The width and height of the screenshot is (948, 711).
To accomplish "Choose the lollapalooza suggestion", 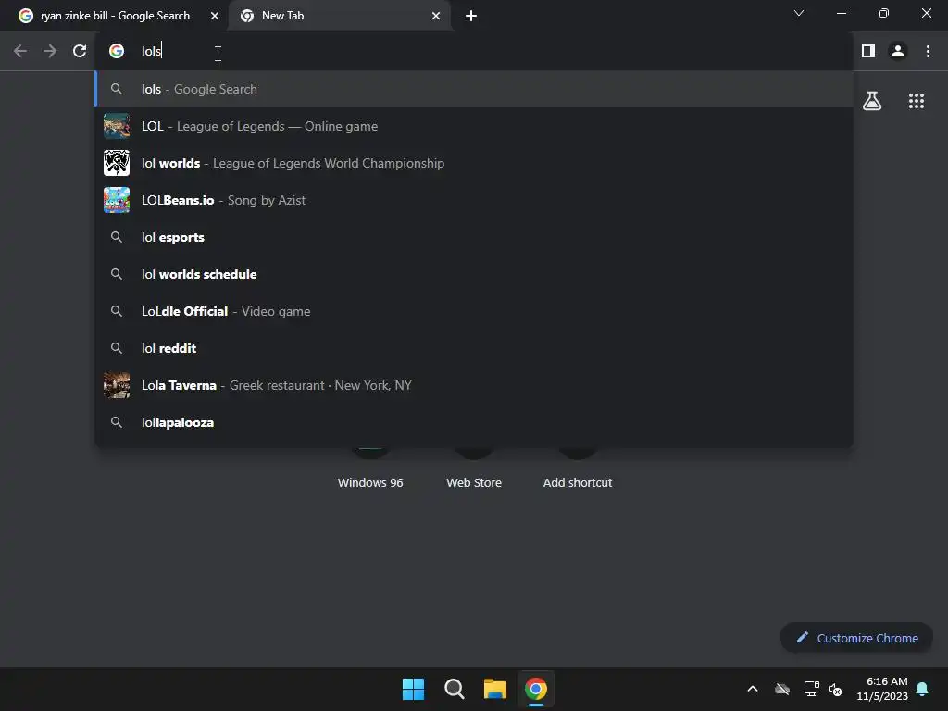I will pos(475,422).
